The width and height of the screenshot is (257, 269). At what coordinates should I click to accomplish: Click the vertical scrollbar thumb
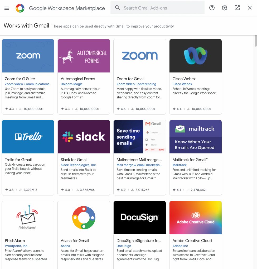tap(256, 41)
